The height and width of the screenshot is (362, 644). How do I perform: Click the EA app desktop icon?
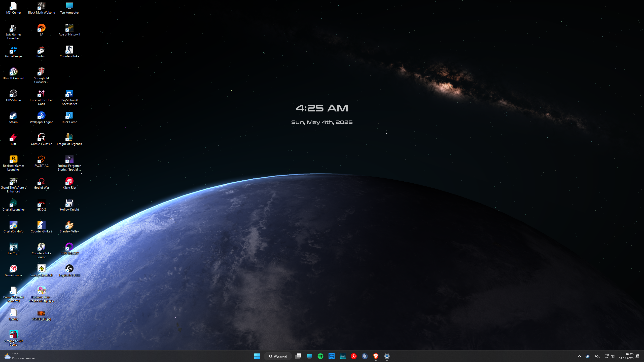(42, 30)
